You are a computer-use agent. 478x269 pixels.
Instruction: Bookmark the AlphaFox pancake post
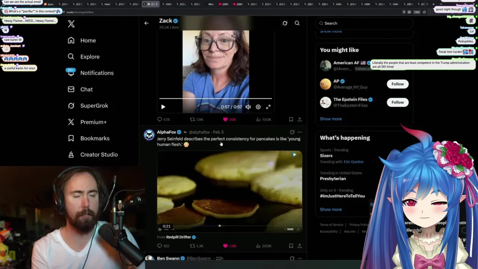291,246
